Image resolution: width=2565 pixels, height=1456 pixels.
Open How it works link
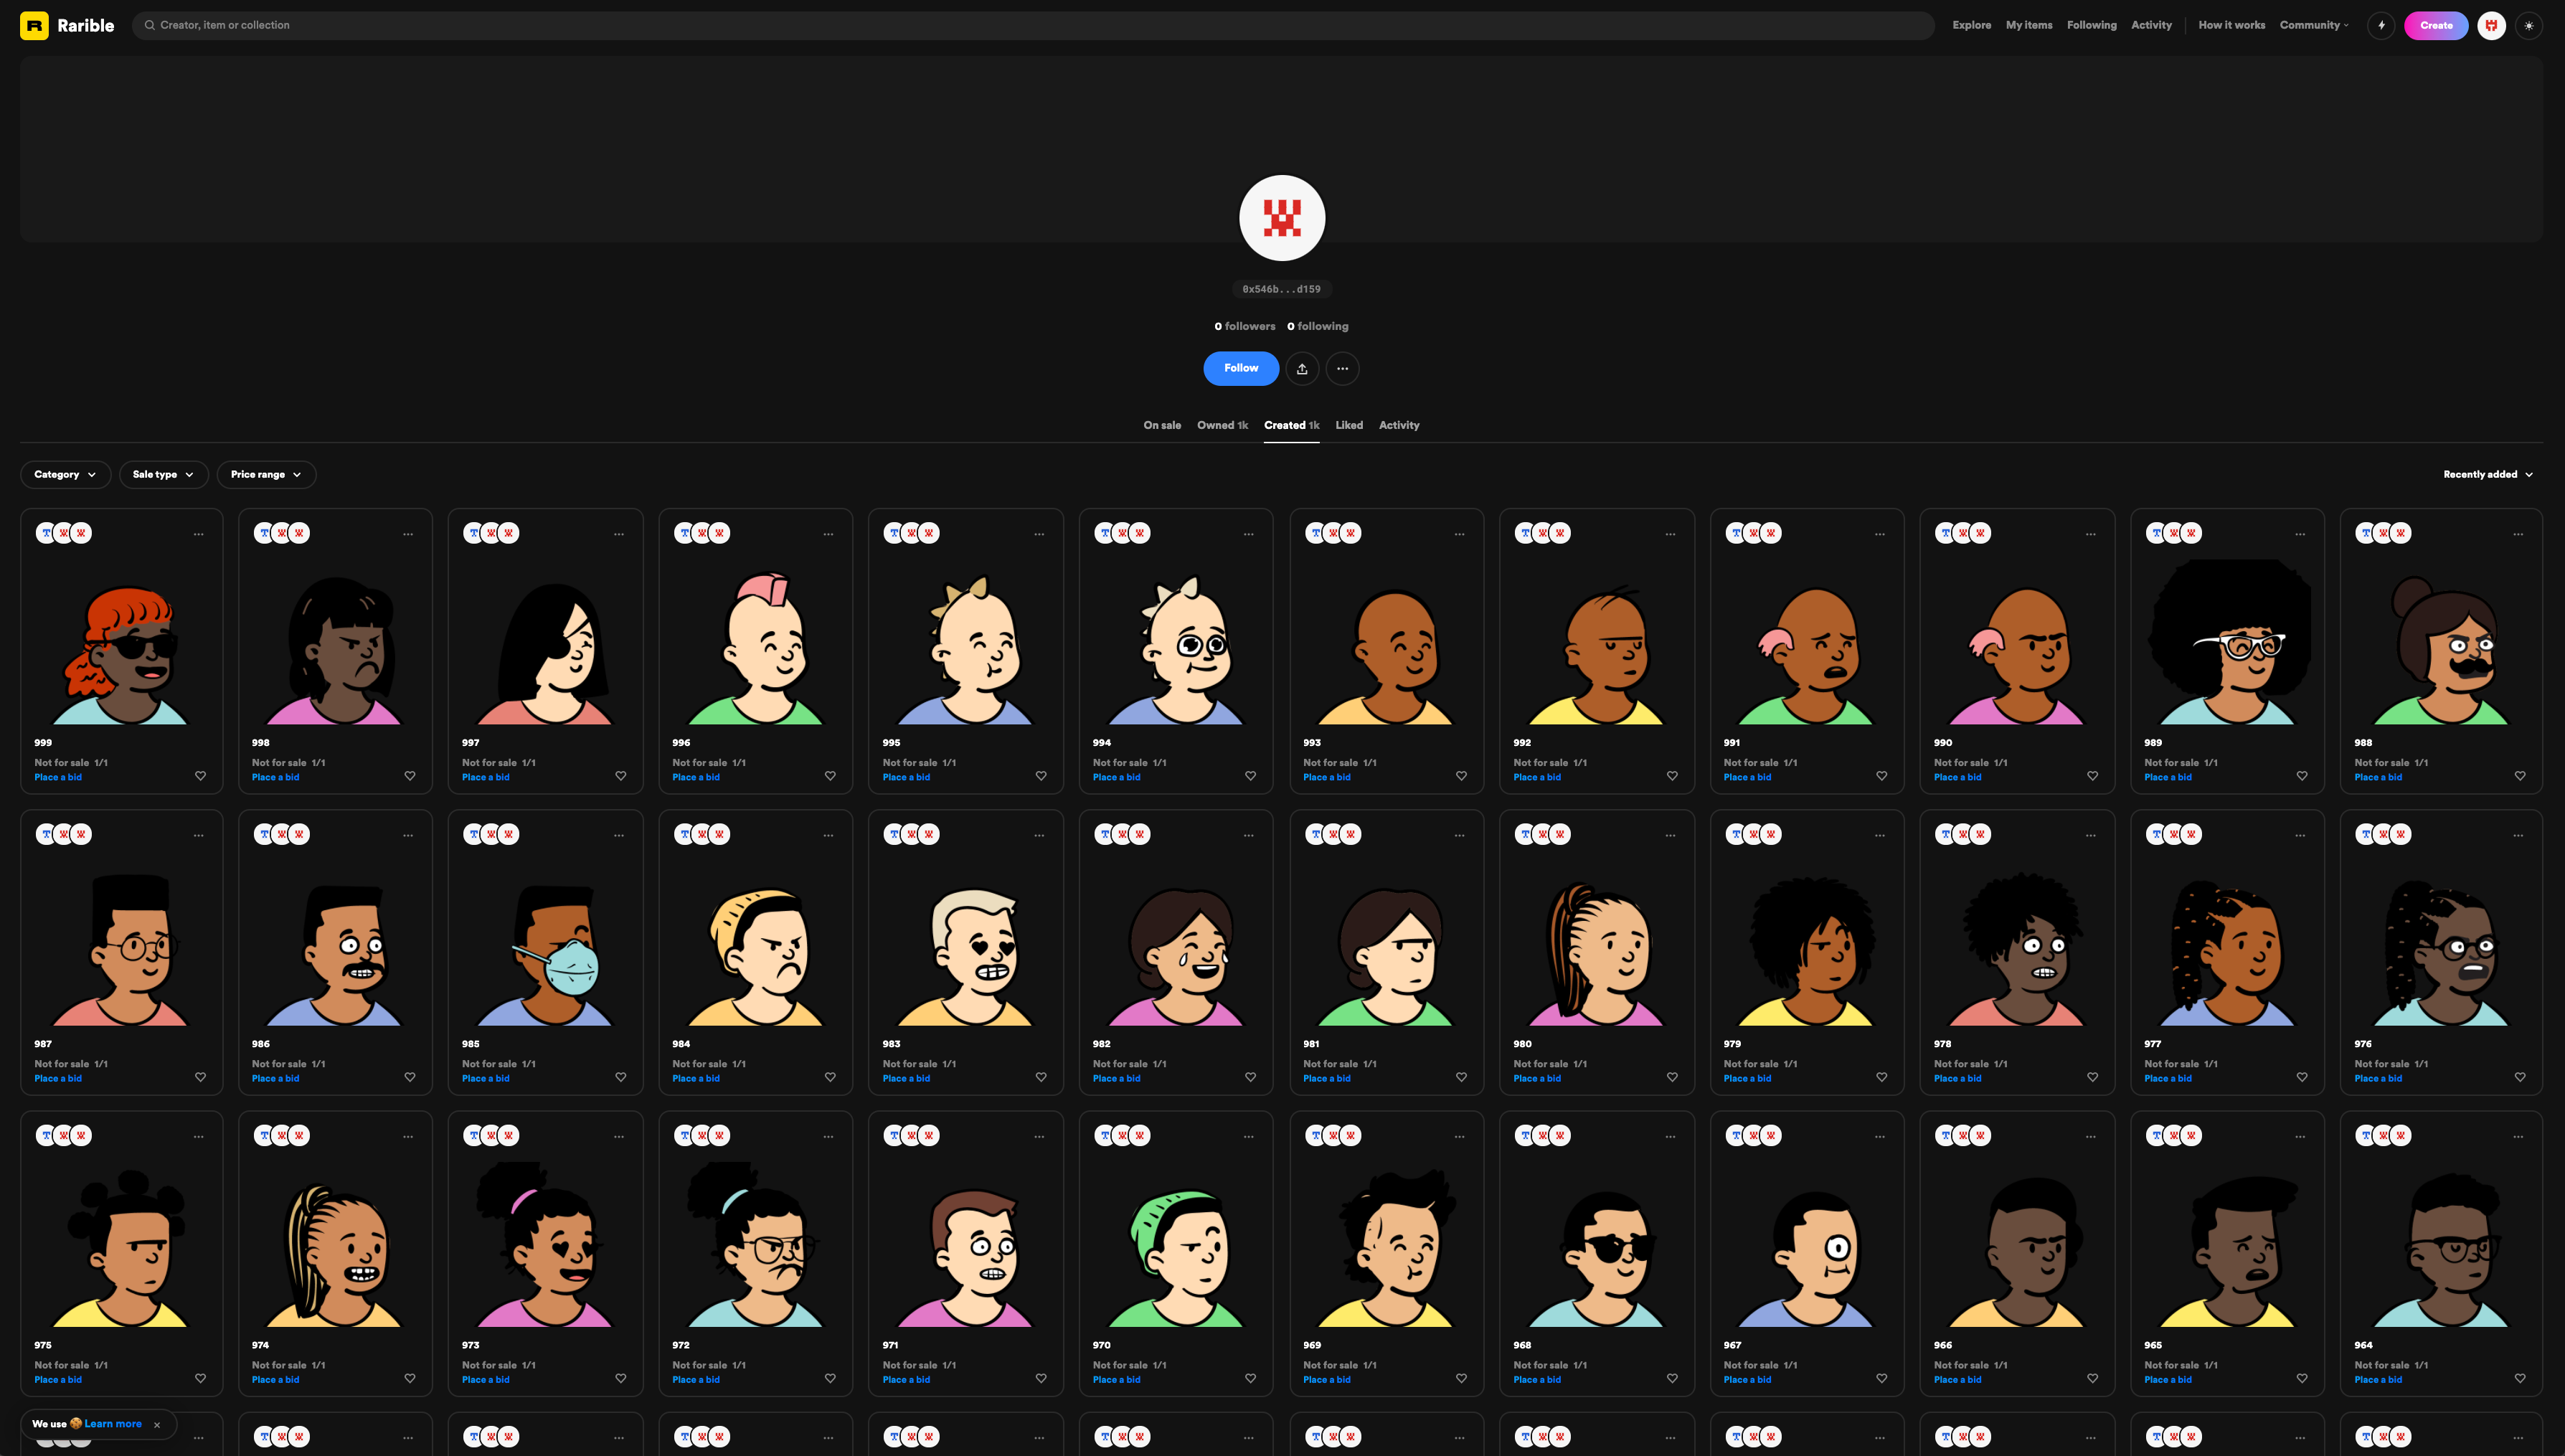(2231, 25)
